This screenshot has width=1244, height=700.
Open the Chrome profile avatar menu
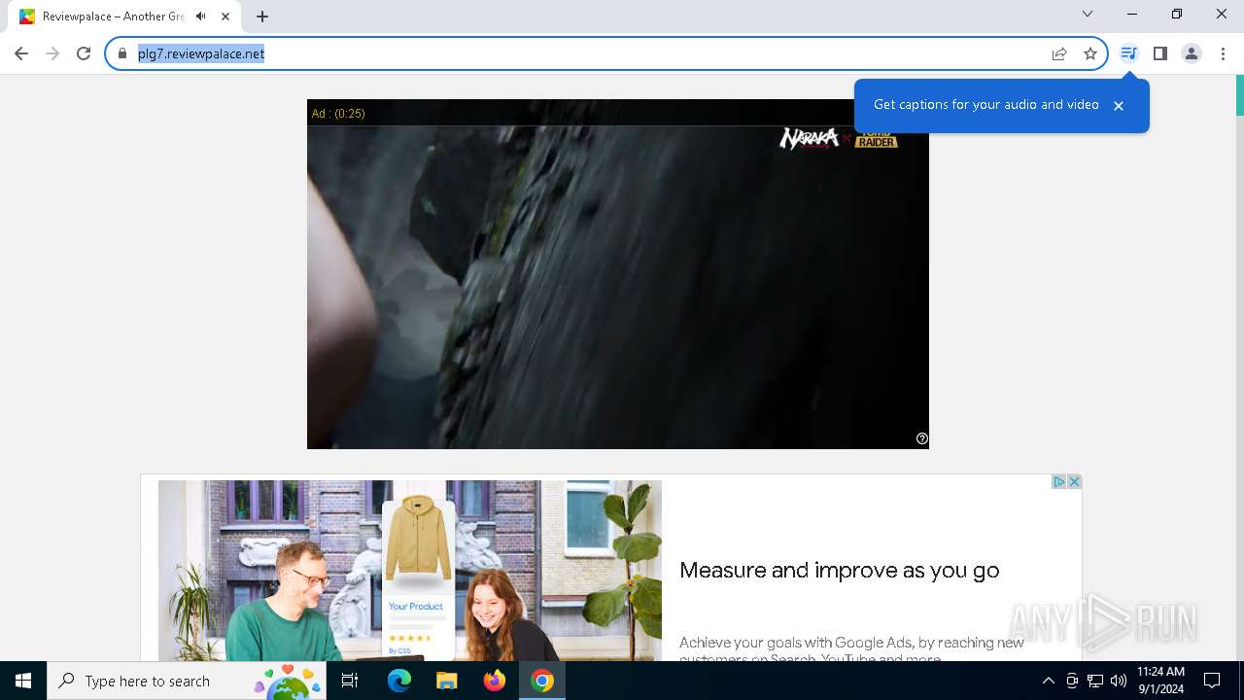(1192, 53)
